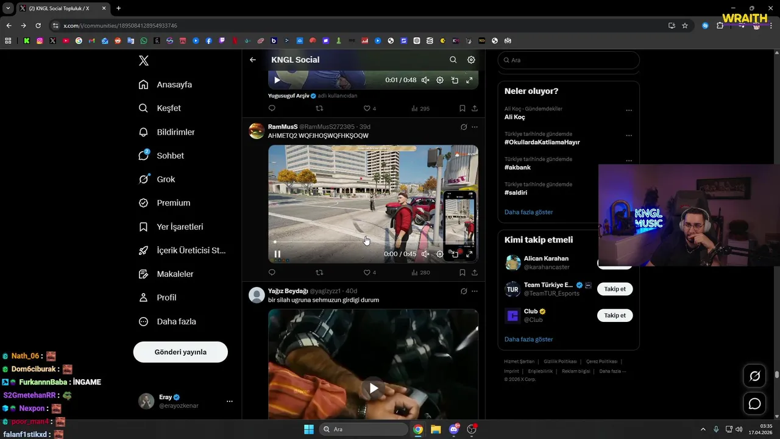Click the browser address bar
This screenshot has height=439, width=780.
click(360, 26)
